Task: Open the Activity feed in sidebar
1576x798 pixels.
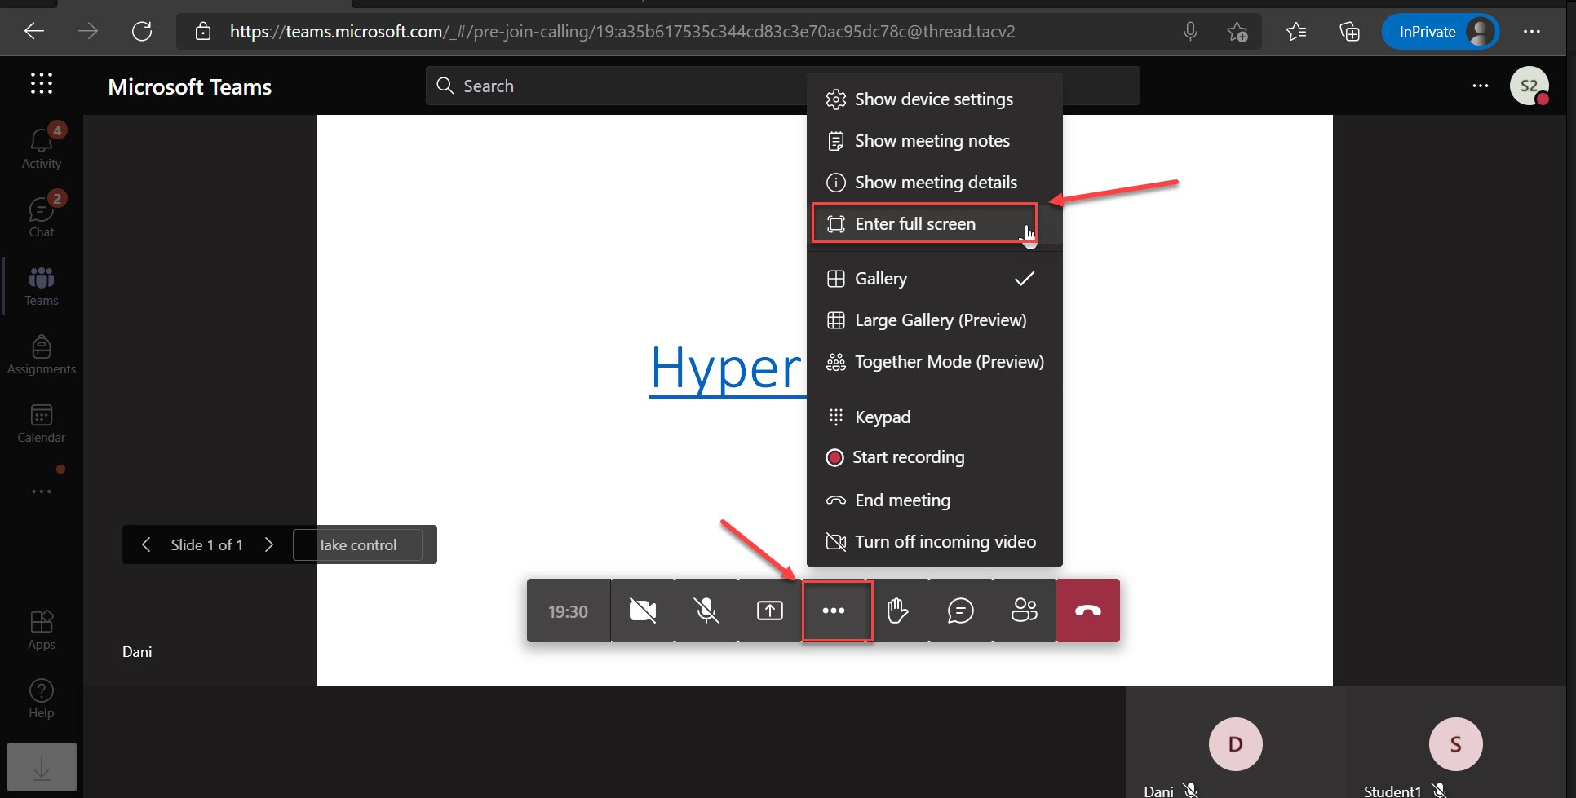Action: pos(42,147)
